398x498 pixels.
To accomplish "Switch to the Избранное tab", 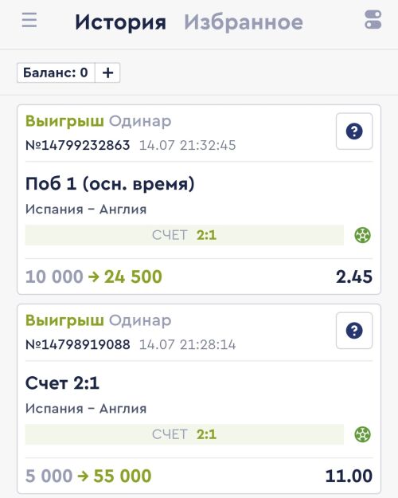I will [244, 22].
